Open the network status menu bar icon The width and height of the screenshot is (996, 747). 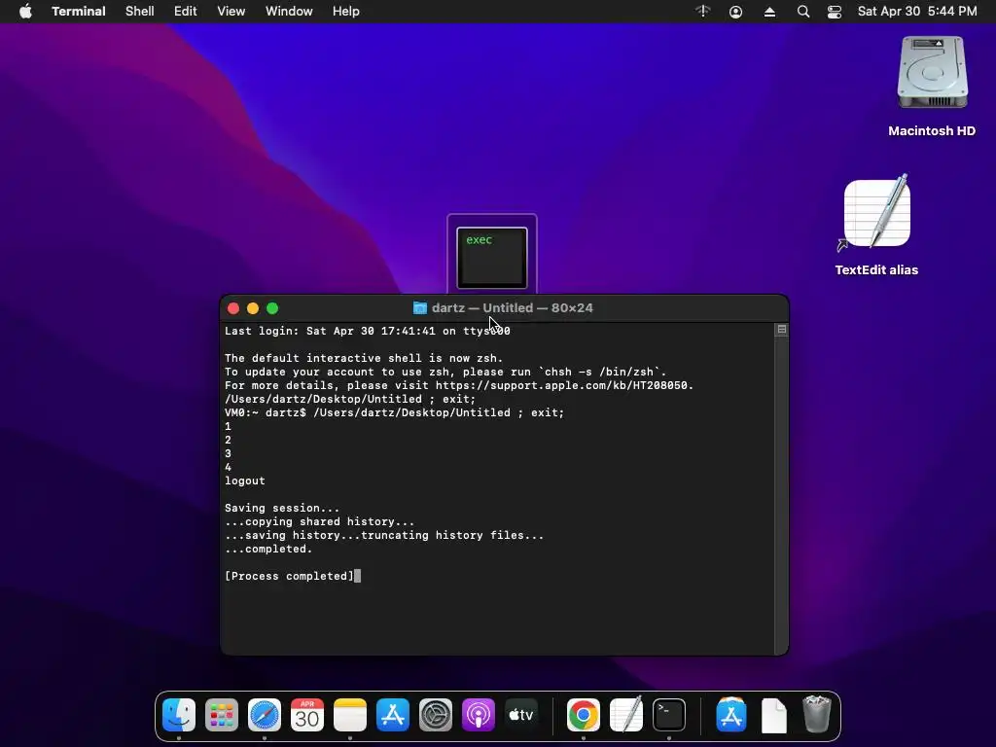pos(702,12)
